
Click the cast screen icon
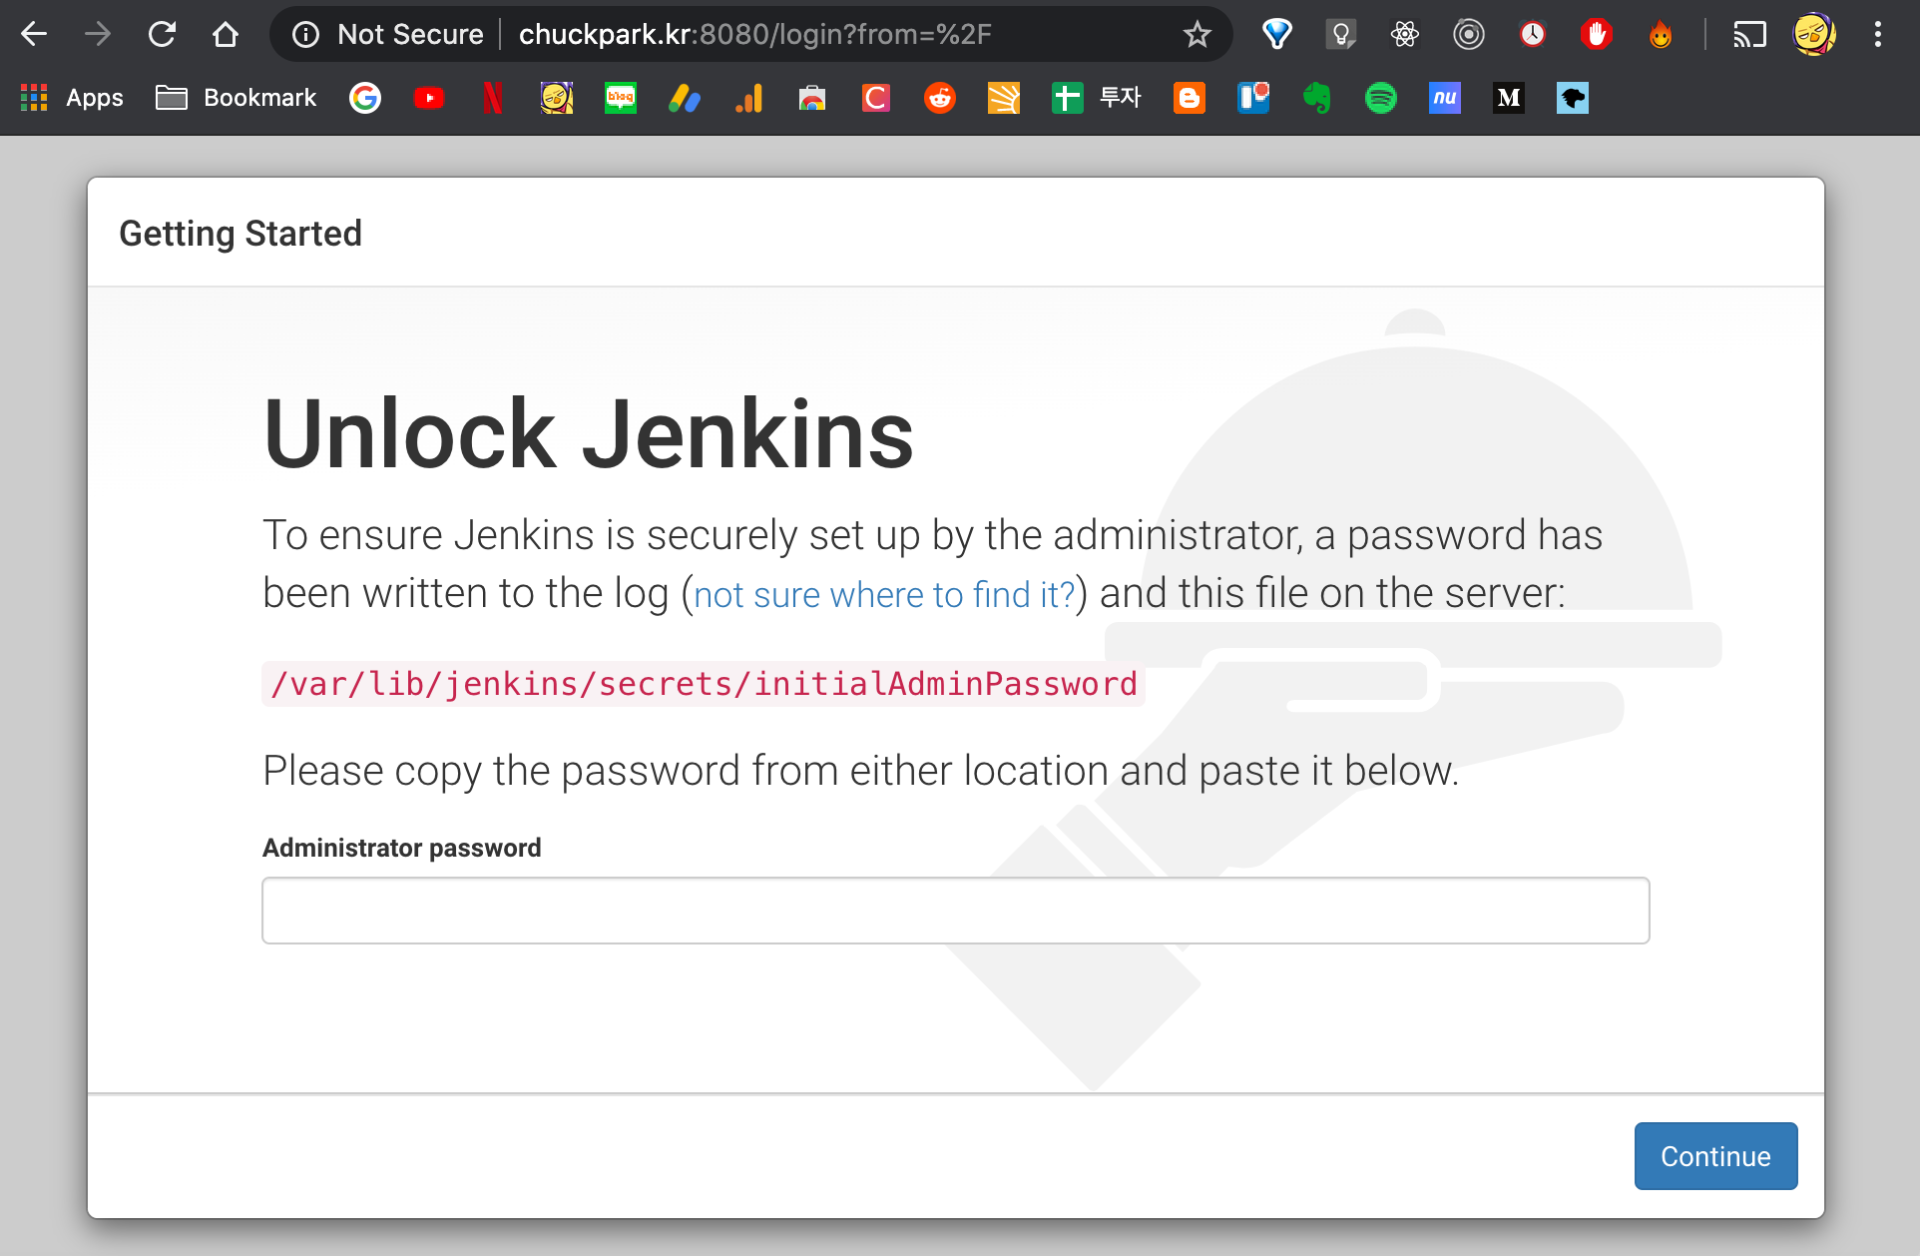coord(1749,35)
